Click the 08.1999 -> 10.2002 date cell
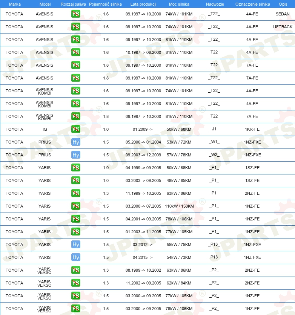 coord(143,270)
